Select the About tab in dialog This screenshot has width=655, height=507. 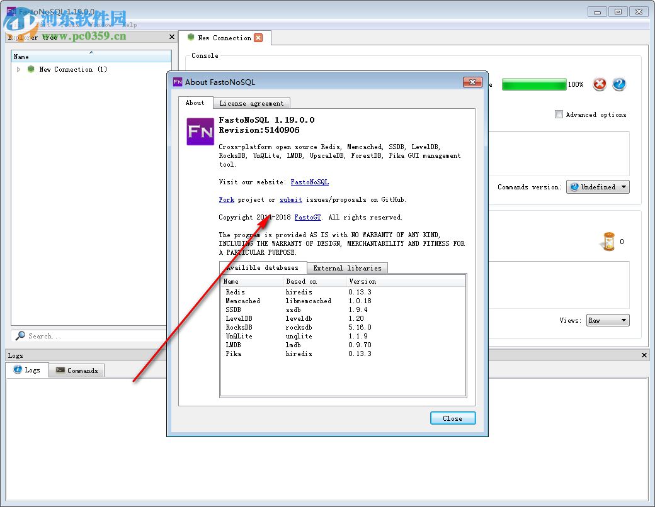click(195, 103)
